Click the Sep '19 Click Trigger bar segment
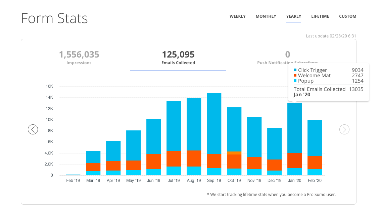Screen dimensions: 381x210 pyautogui.click(x=214, y=123)
